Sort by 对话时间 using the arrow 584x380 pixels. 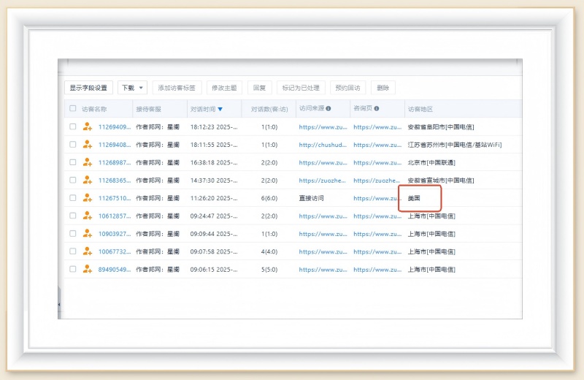pos(220,109)
